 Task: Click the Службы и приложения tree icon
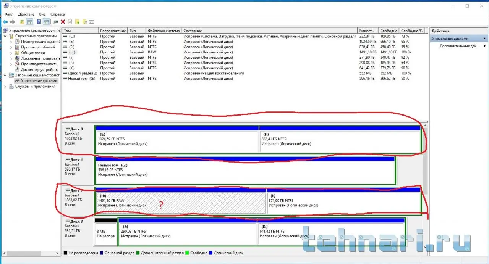(11, 86)
